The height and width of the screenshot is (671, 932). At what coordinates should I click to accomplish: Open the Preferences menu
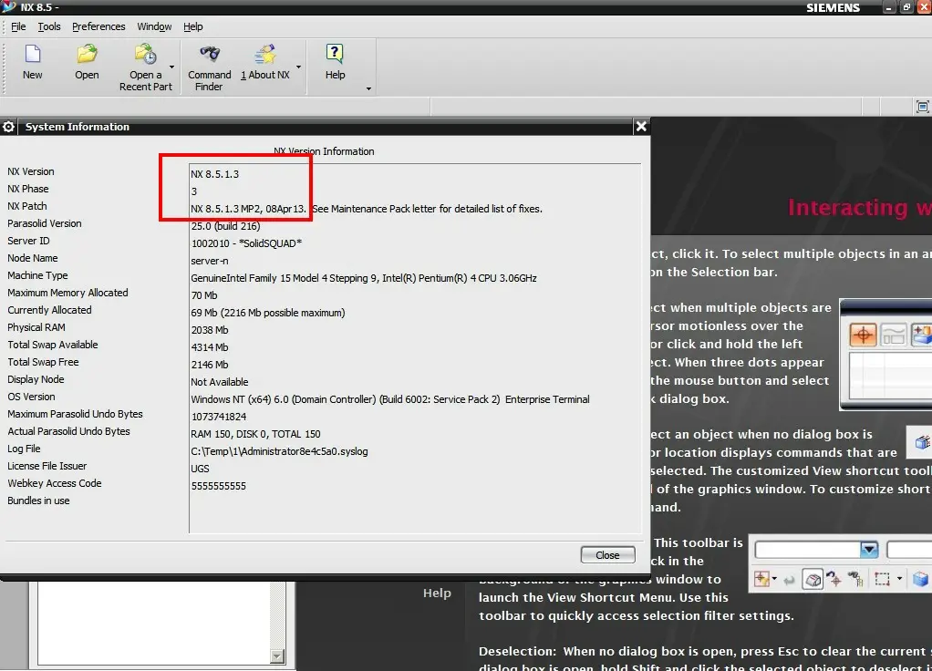[x=98, y=26]
